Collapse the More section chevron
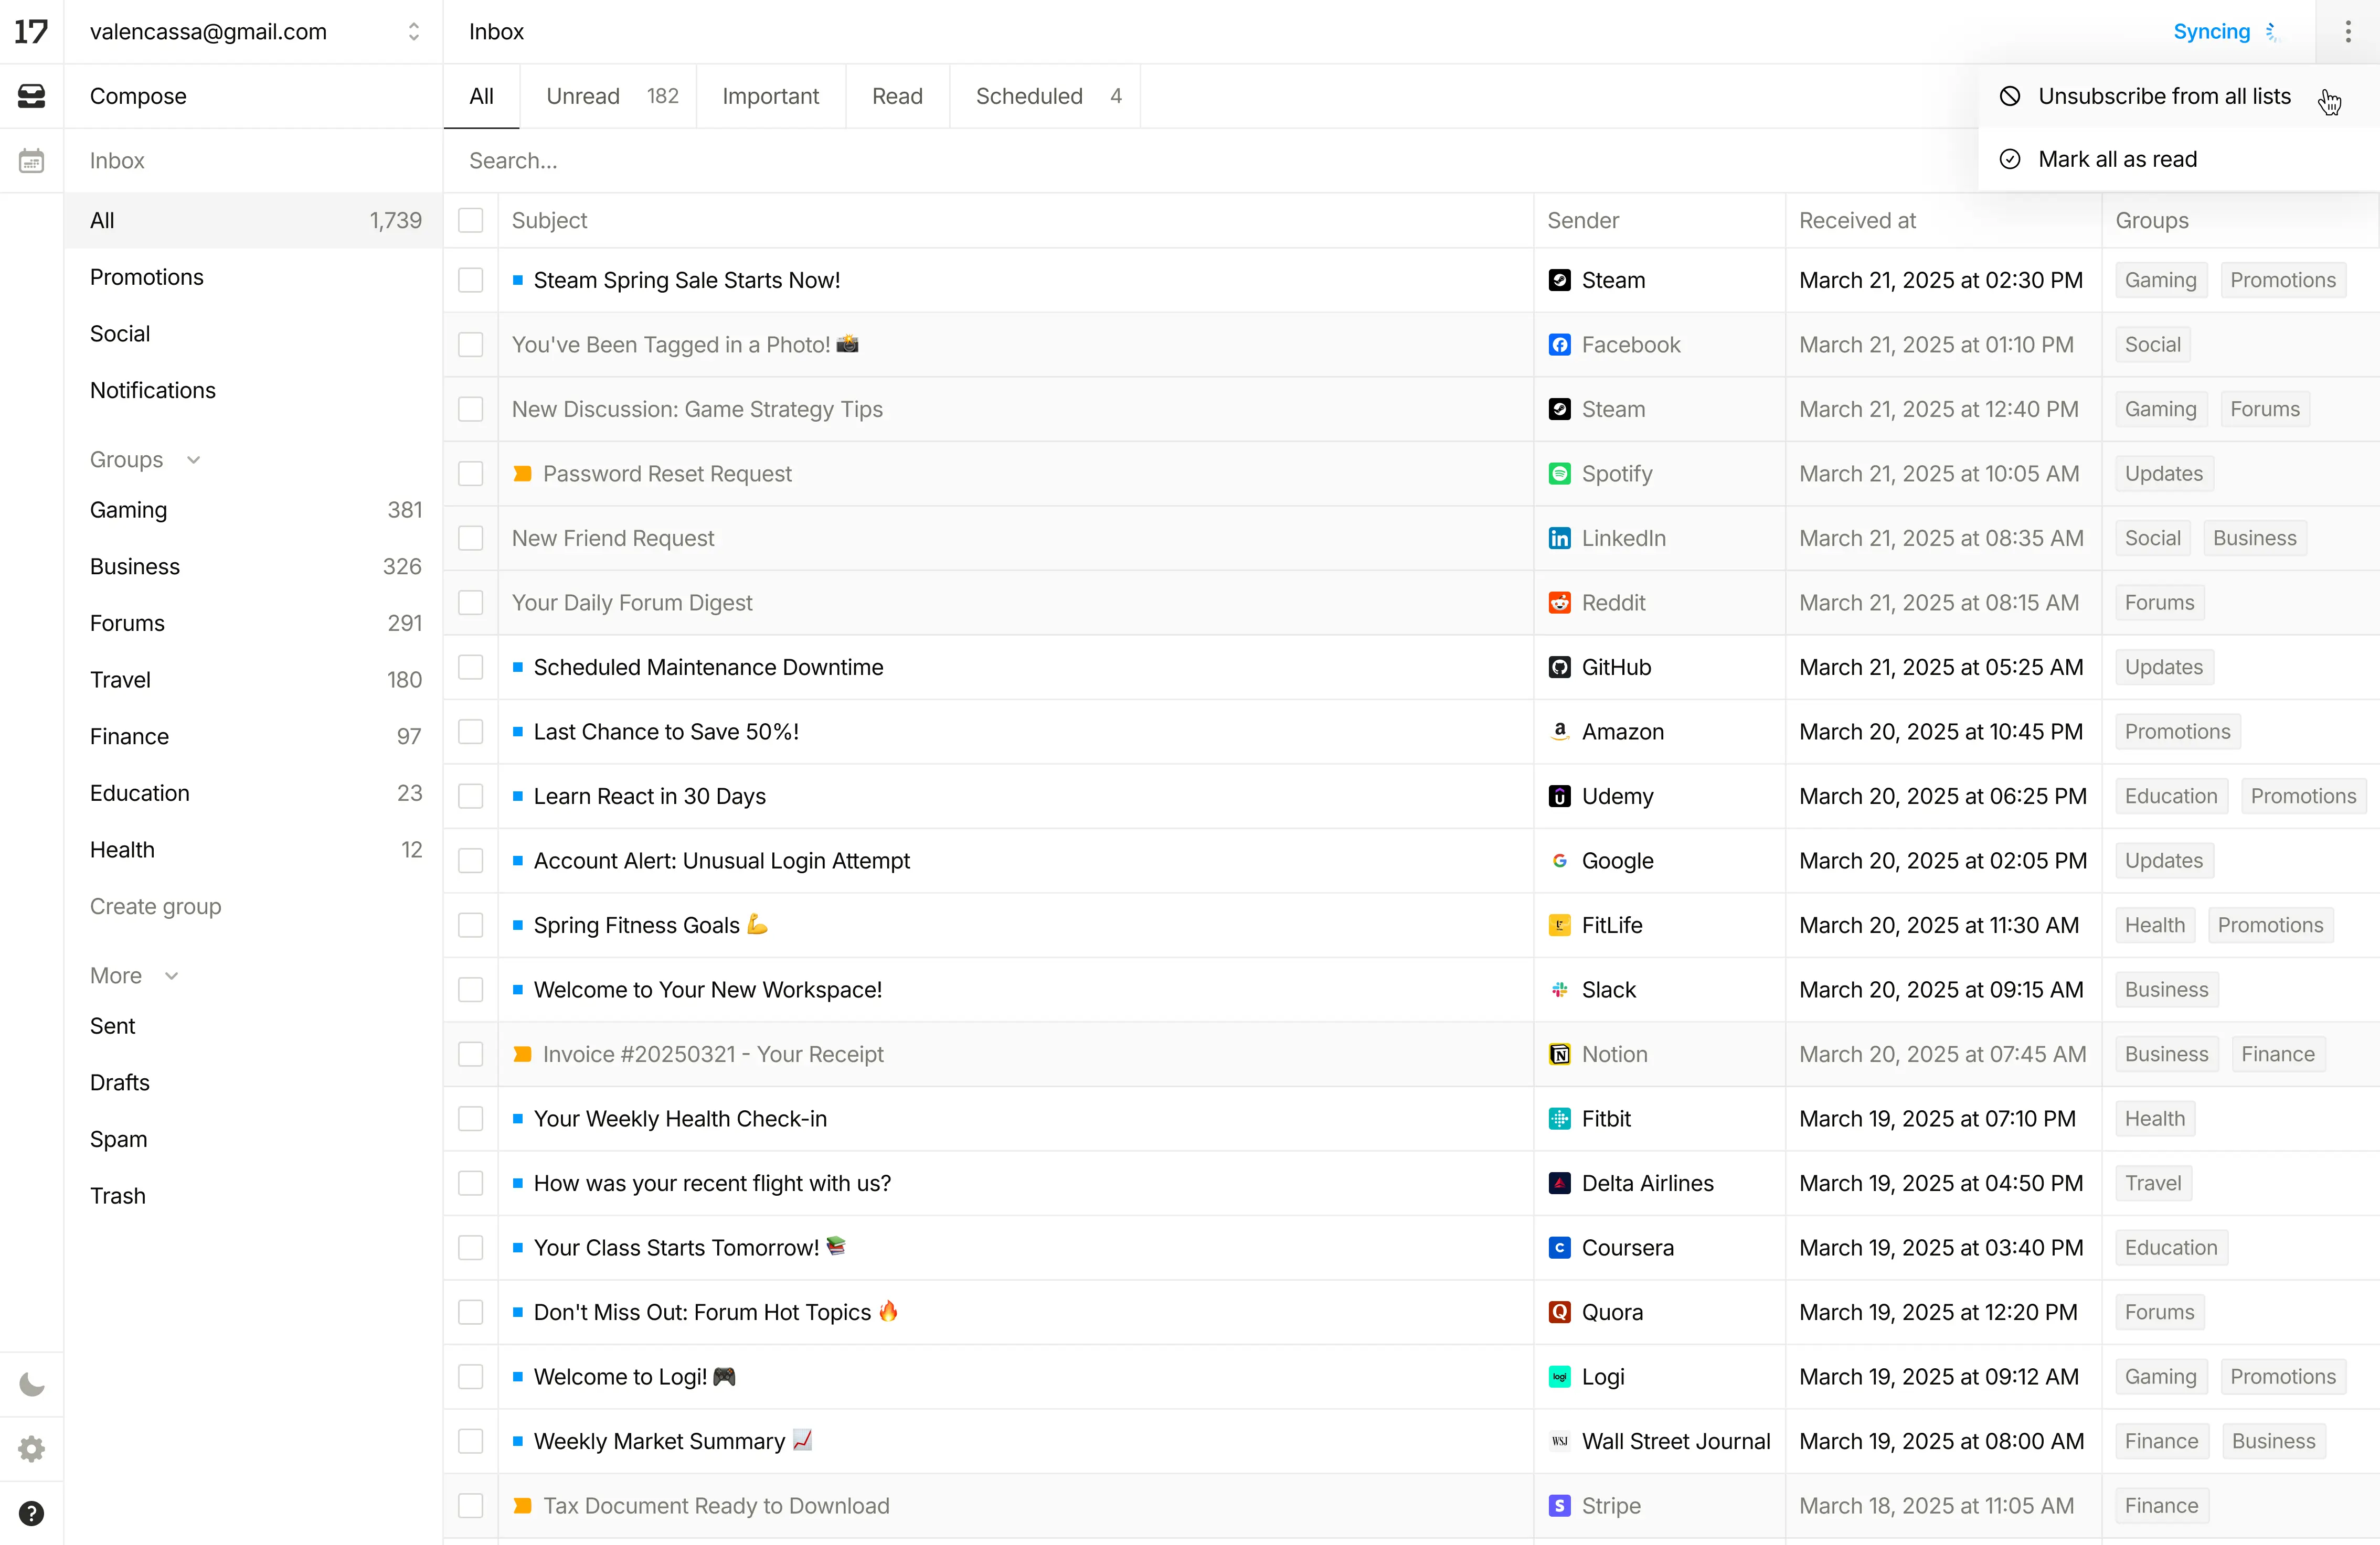 pos(171,975)
